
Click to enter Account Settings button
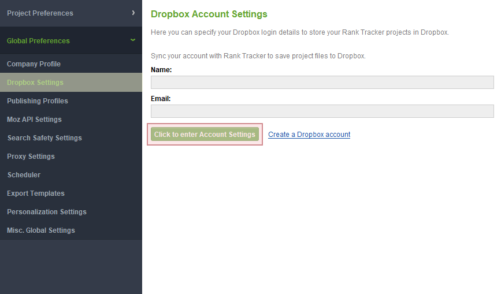point(205,135)
